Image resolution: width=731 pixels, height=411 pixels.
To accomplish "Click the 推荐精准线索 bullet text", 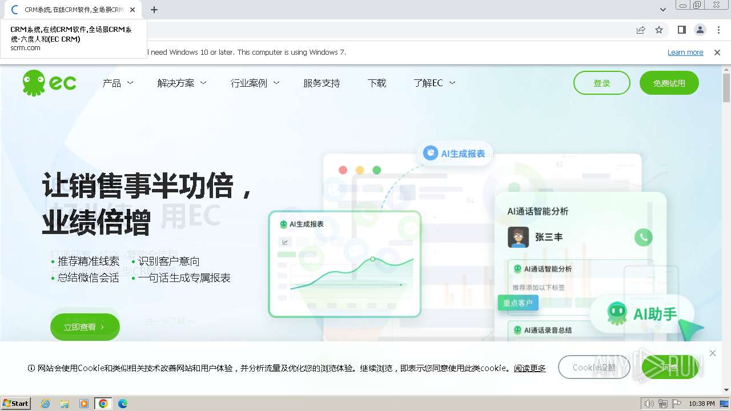I will [x=89, y=261].
